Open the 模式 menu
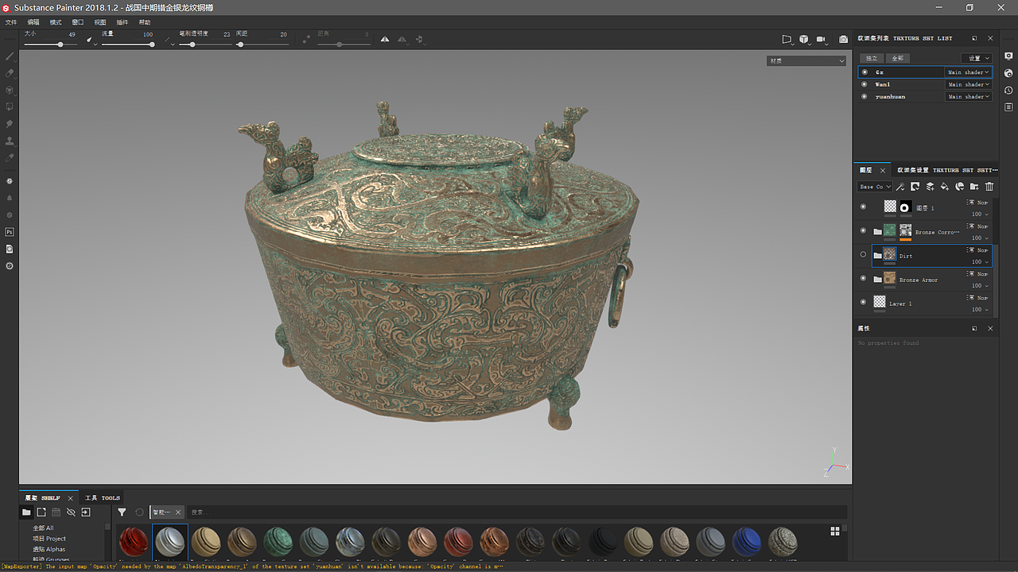This screenshot has height=572, width=1018. 56,22
